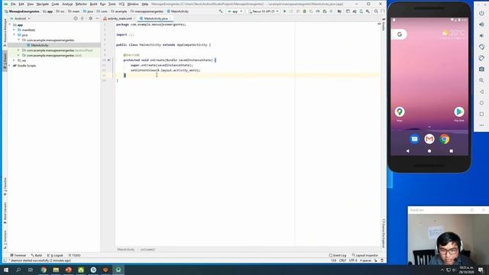Tap the Google search widget on emulator
This screenshot has height=275, width=489.
[400, 34]
